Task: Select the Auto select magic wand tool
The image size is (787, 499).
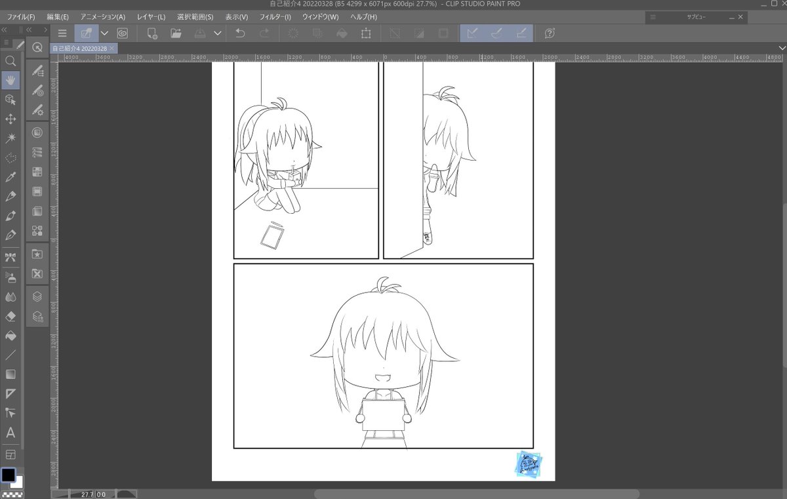Action: pos(10,138)
